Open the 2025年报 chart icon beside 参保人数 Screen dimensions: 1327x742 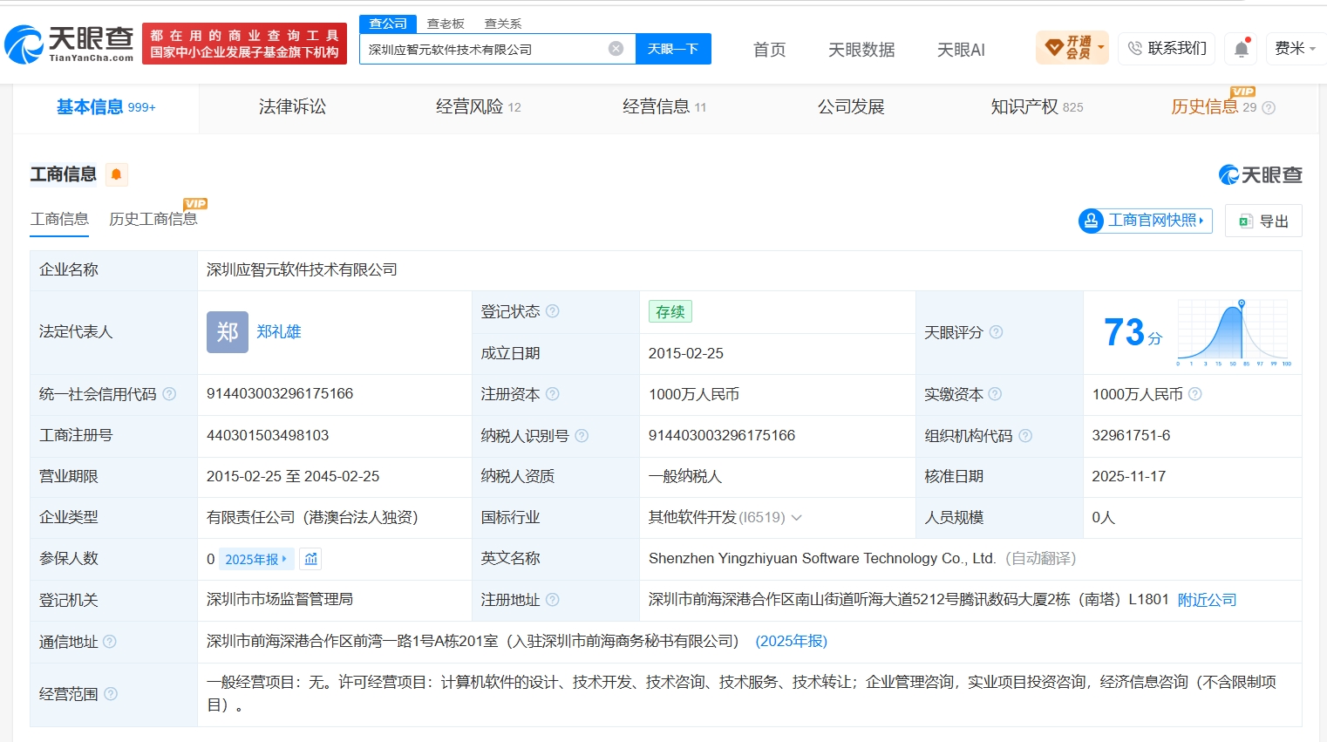(x=311, y=559)
